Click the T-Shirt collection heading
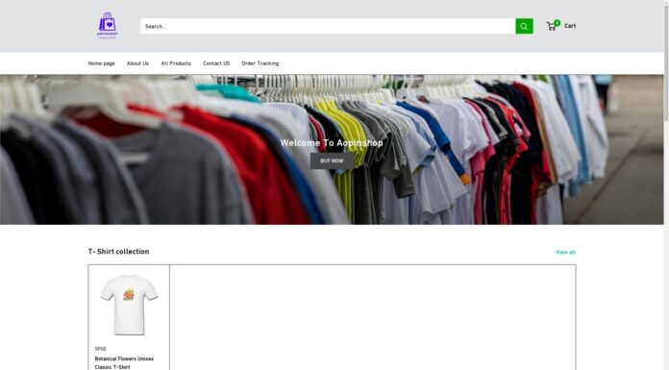This screenshot has height=370, width=669. 118,252
